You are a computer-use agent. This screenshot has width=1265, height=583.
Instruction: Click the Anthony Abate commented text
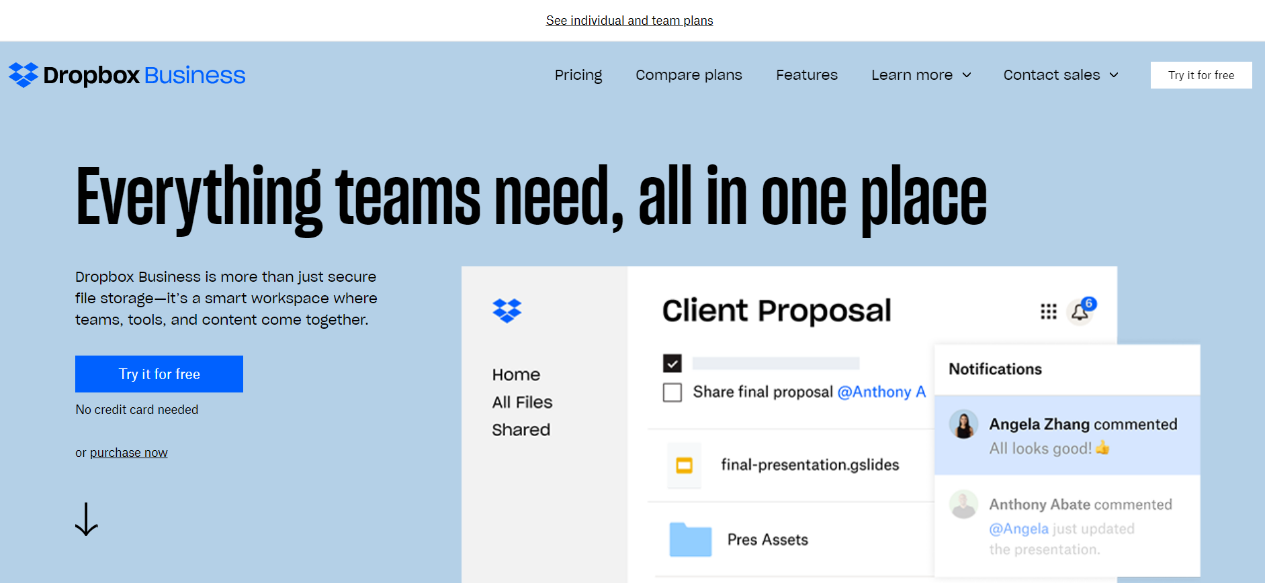(1080, 505)
